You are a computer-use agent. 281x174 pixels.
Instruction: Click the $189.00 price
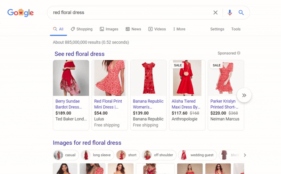(63, 113)
